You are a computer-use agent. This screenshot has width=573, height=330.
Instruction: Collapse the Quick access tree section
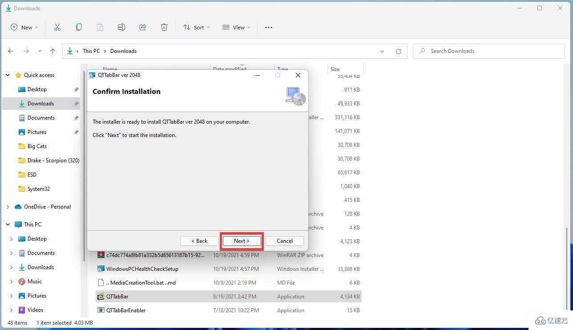(x=8, y=75)
